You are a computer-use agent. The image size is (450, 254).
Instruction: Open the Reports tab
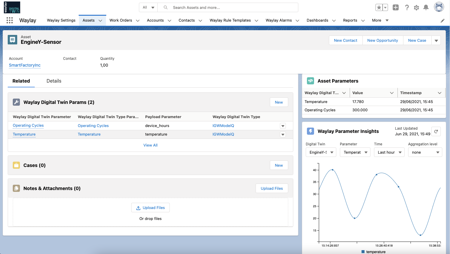pyautogui.click(x=350, y=20)
